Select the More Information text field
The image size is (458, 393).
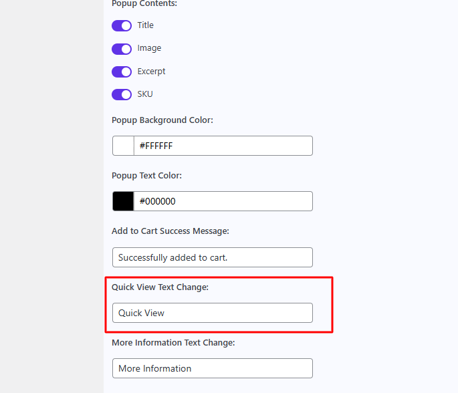tap(213, 368)
